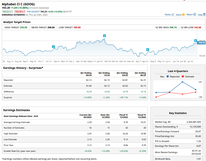Click the 52 WK LOW 142.66 value
This screenshot has height=161, width=206.
(198, 27)
